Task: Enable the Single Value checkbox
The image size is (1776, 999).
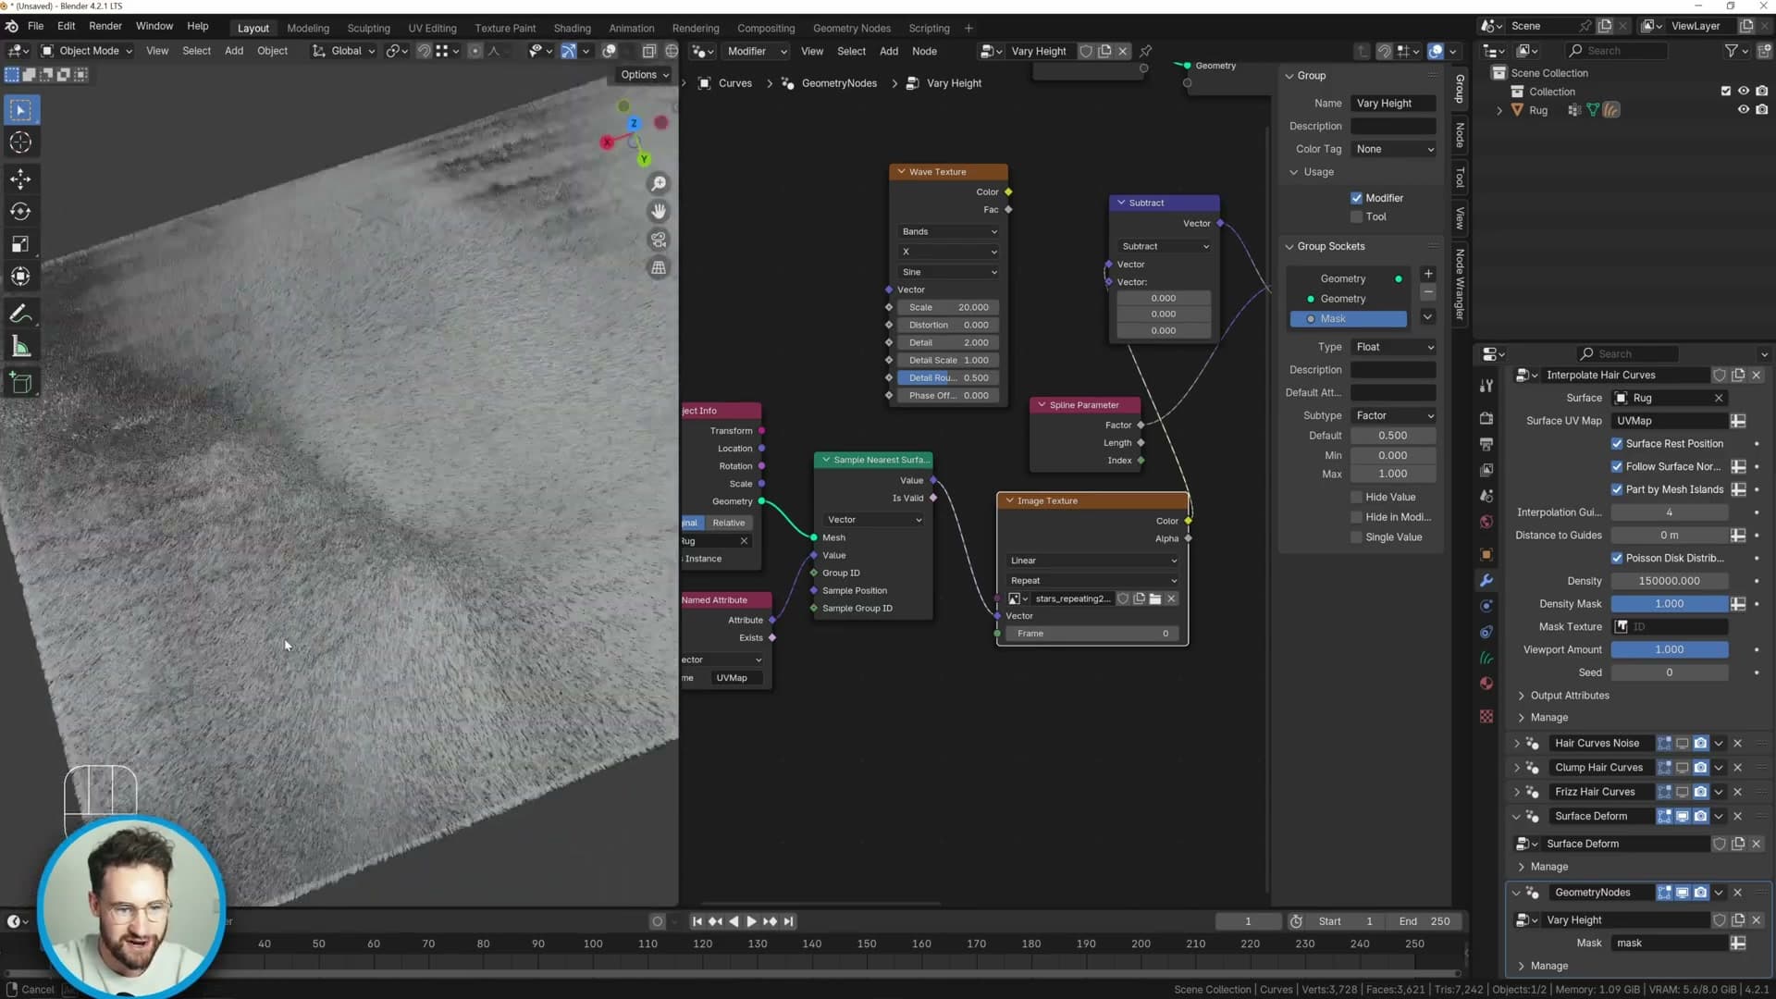Action: tap(1356, 537)
